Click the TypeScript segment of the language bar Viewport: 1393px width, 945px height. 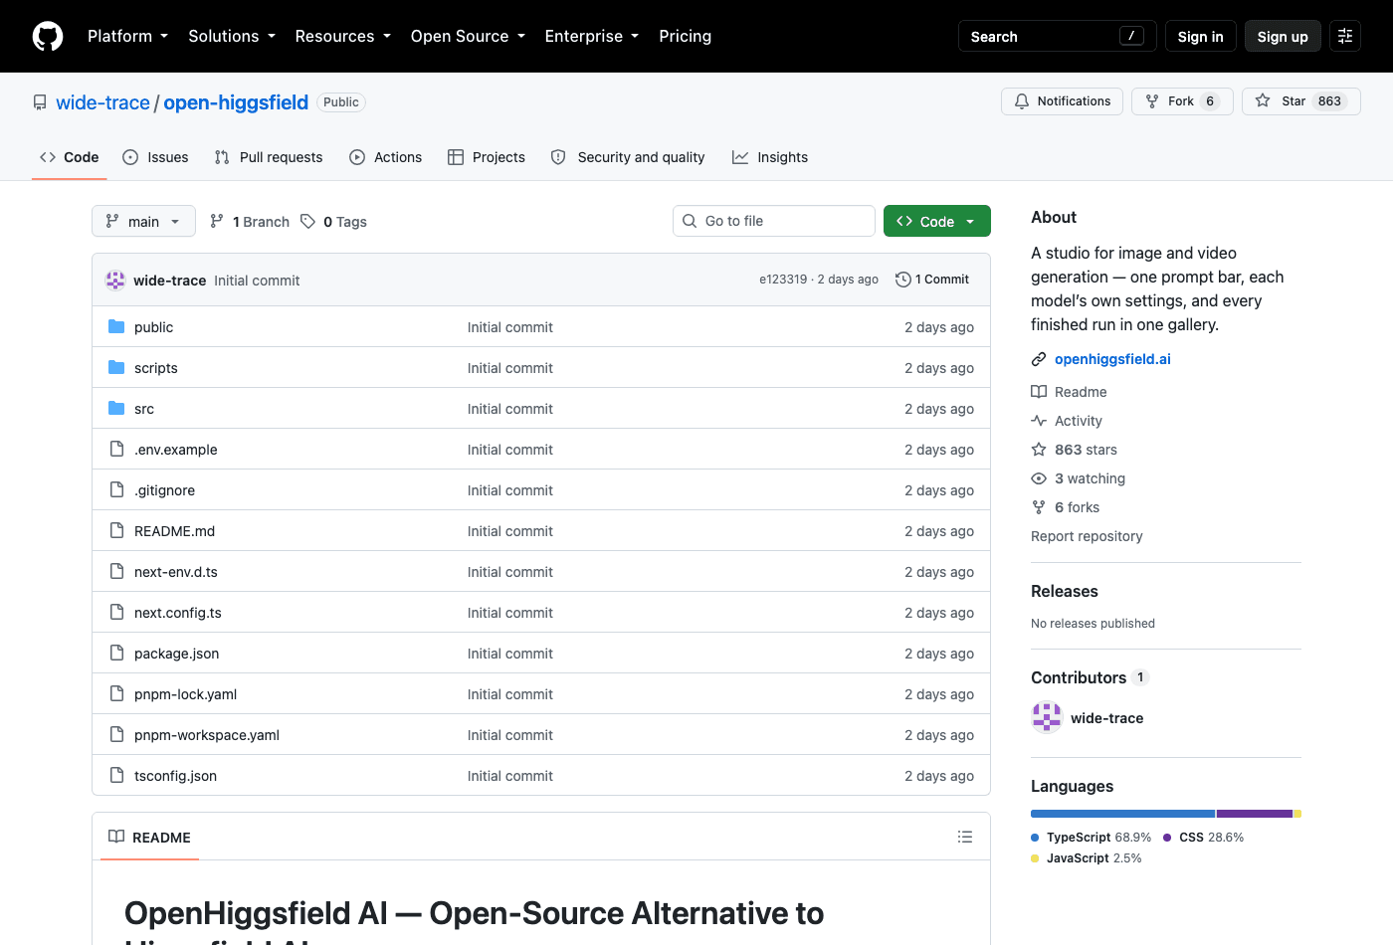click(1122, 814)
